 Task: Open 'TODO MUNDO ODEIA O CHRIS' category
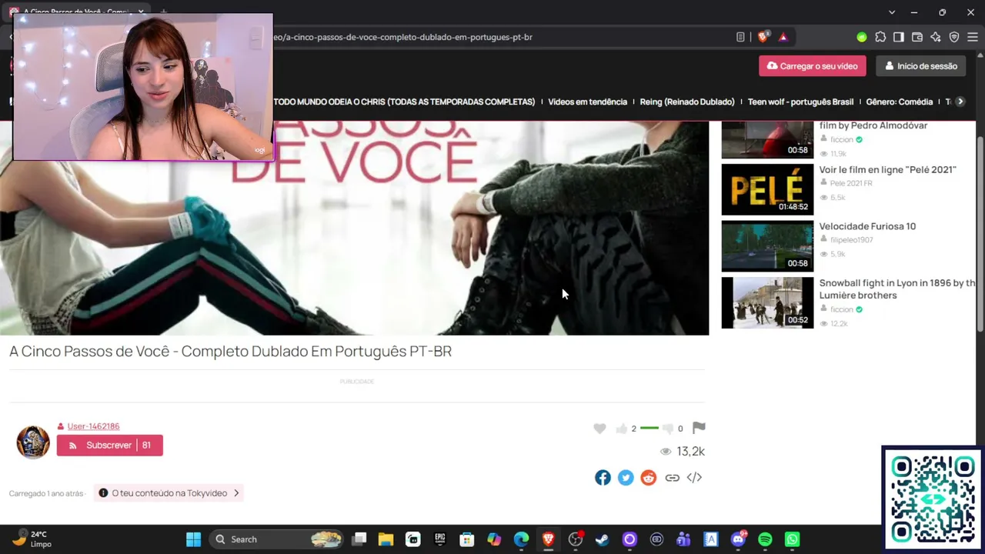(404, 102)
